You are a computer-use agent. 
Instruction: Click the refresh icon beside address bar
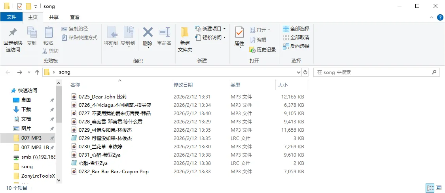[305, 72]
